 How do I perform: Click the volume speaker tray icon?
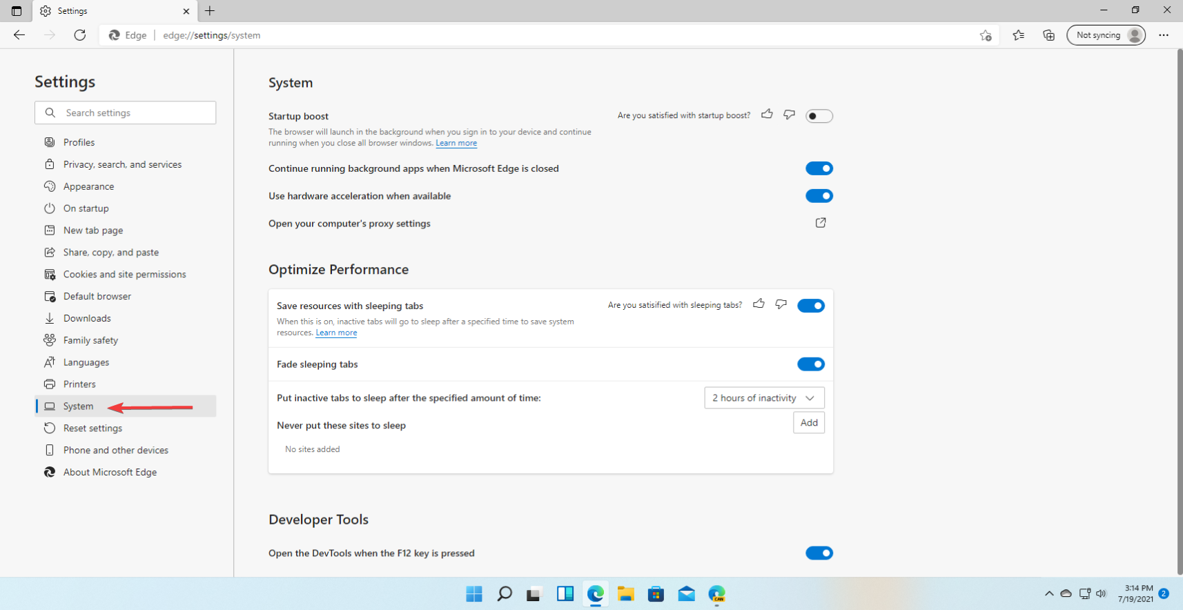point(1101,593)
